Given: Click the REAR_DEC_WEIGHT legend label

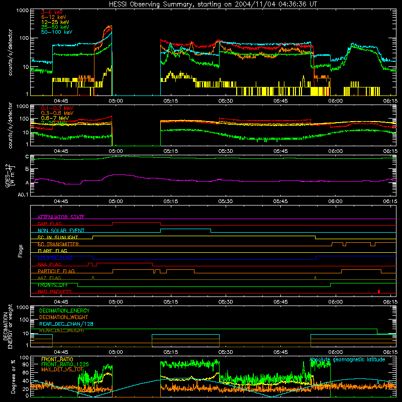Looking at the screenshot, I should (x=61, y=331).
